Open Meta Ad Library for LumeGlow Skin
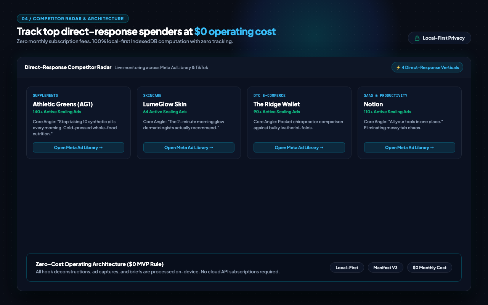This screenshot has height=305, width=488. click(x=189, y=148)
